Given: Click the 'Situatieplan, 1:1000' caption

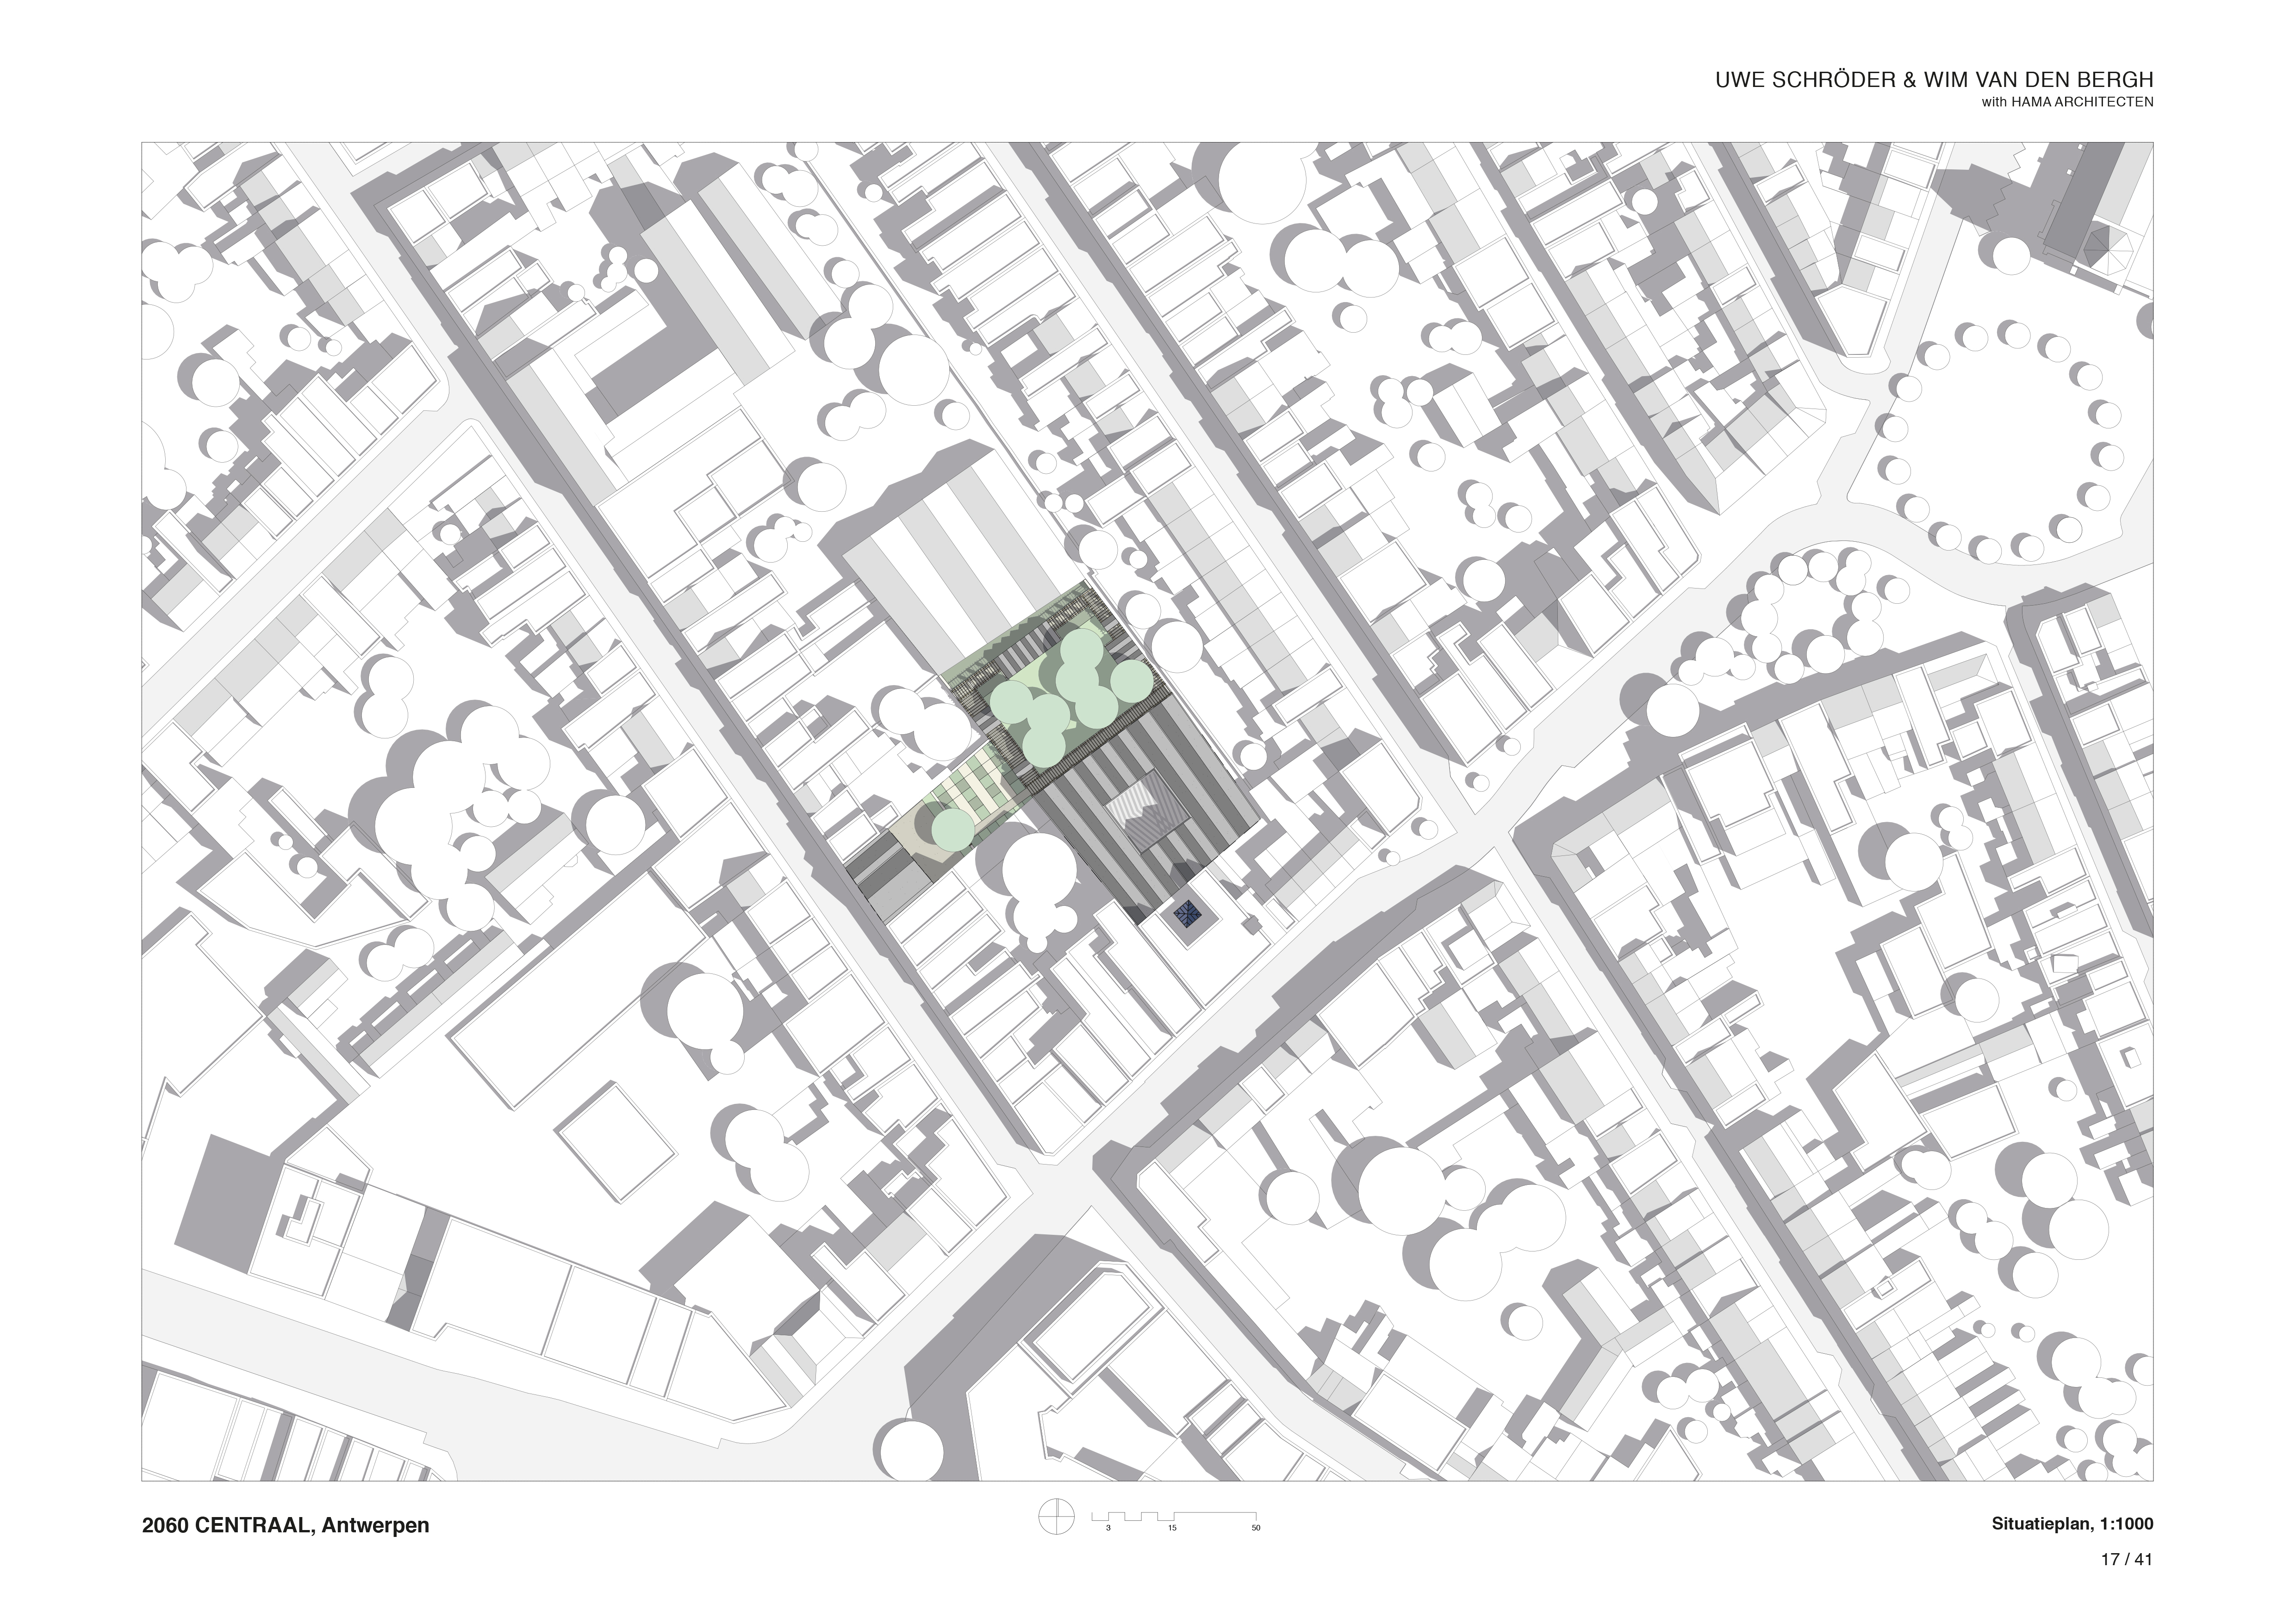Looking at the screenshot, I should click(2072, 1524).
